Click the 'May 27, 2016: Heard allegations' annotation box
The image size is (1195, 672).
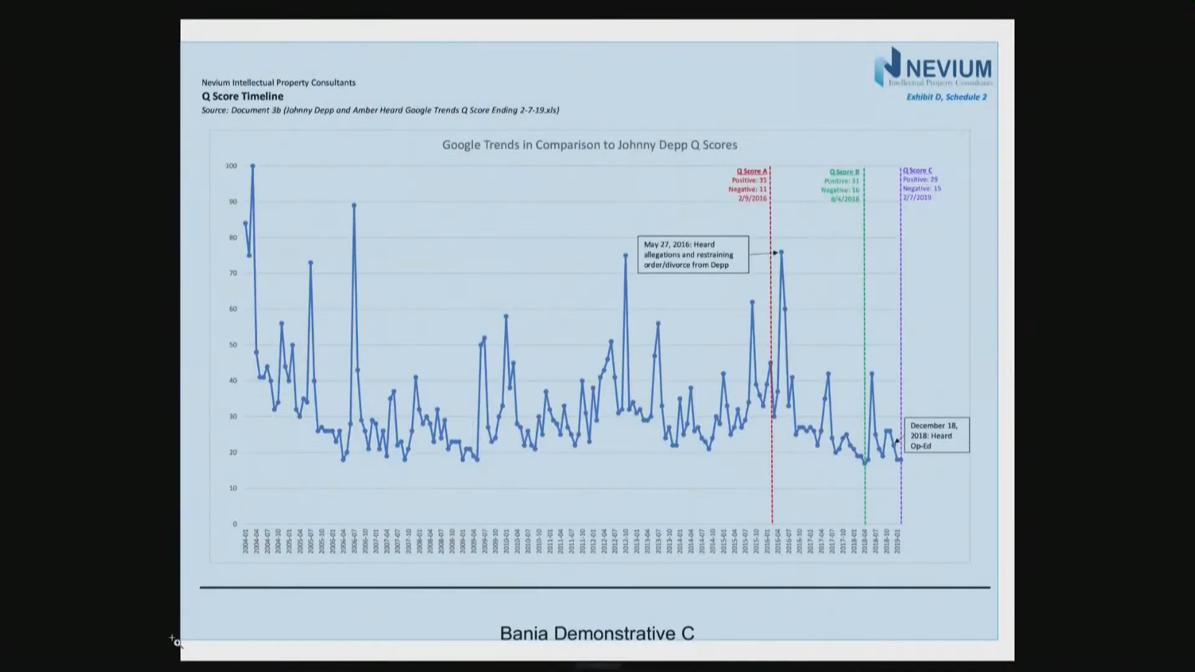tap(693, 254)
